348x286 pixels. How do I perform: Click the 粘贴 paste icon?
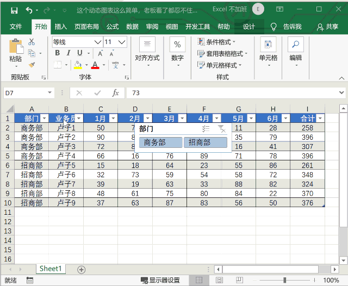pyautogui.click(x=16, y=47)
